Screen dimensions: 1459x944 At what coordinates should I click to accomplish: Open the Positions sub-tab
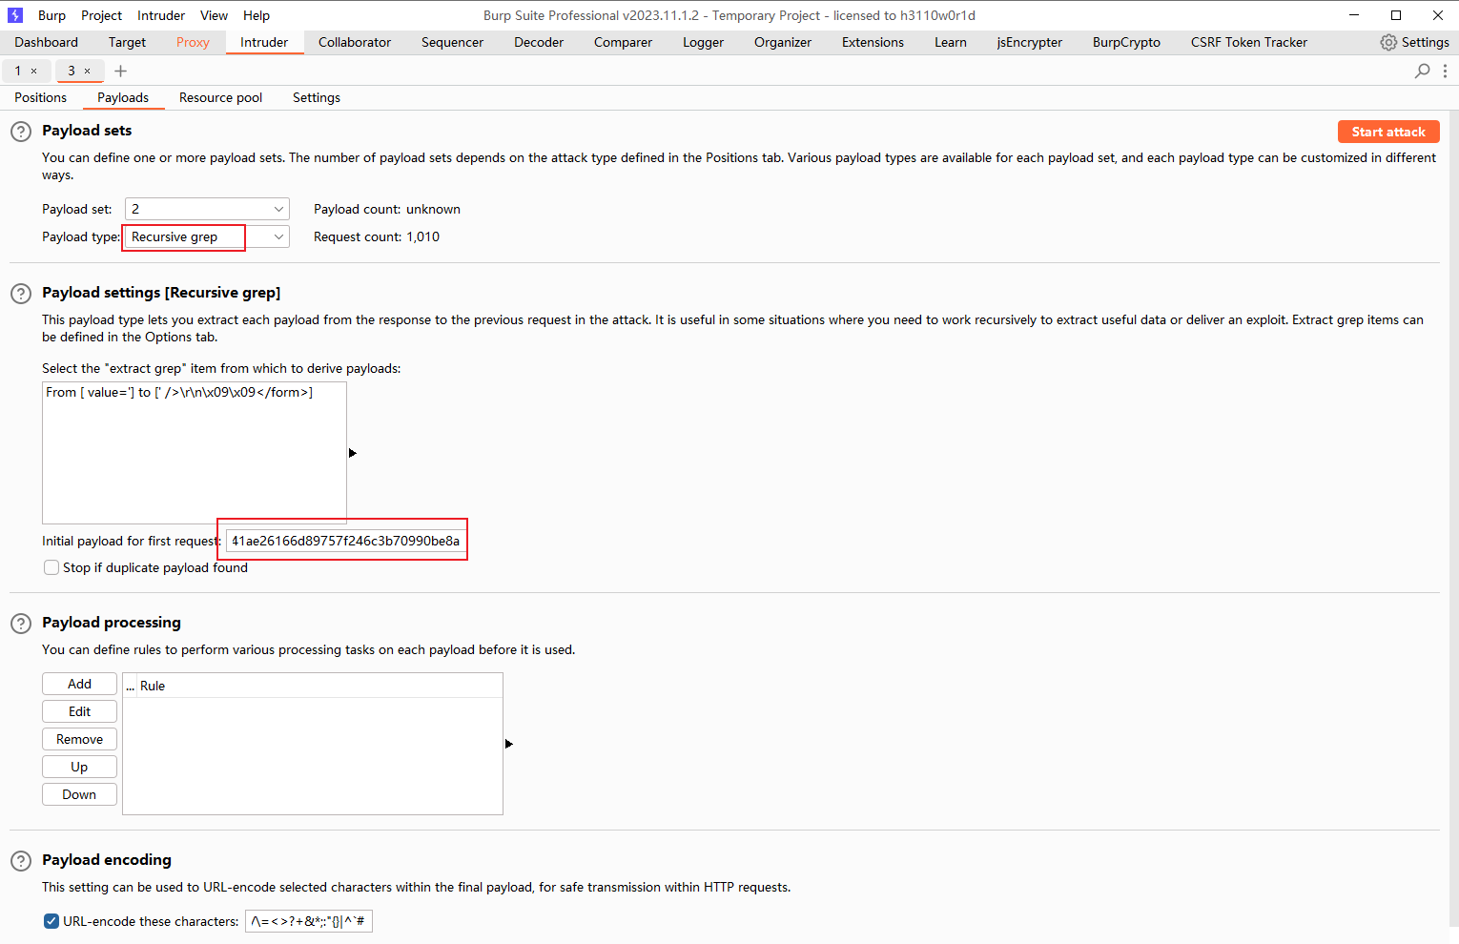41,97
